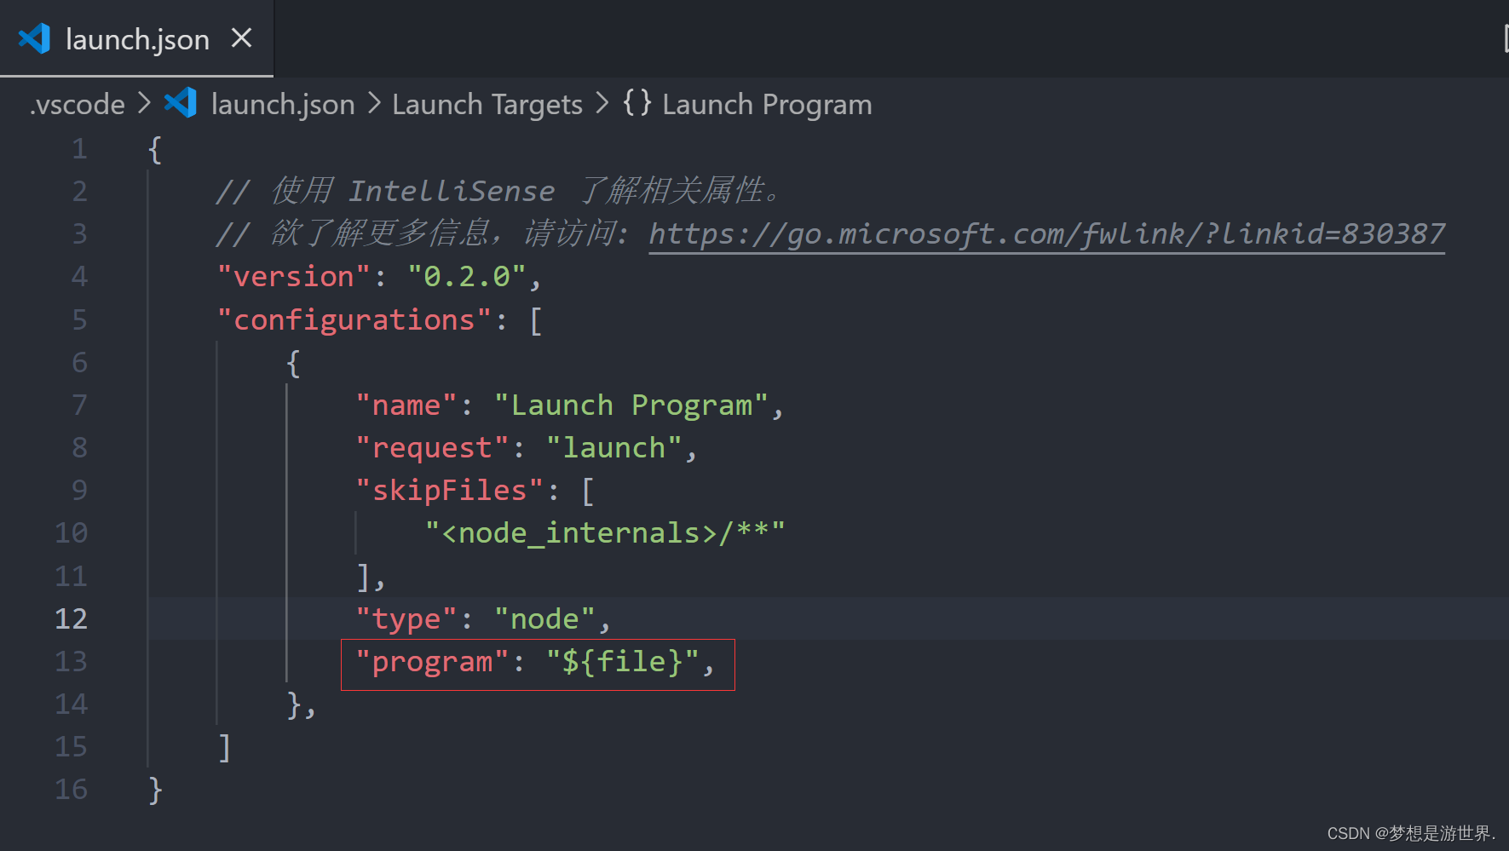Click the "configurations" property name
The width and height of the screenshot is (1509, 851).
coord(354,319)
